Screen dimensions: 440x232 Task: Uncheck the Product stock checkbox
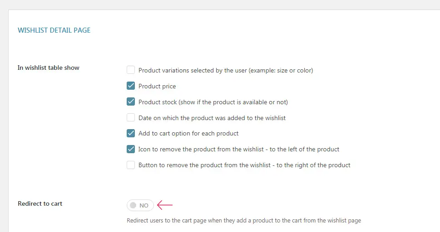(131, 101)
